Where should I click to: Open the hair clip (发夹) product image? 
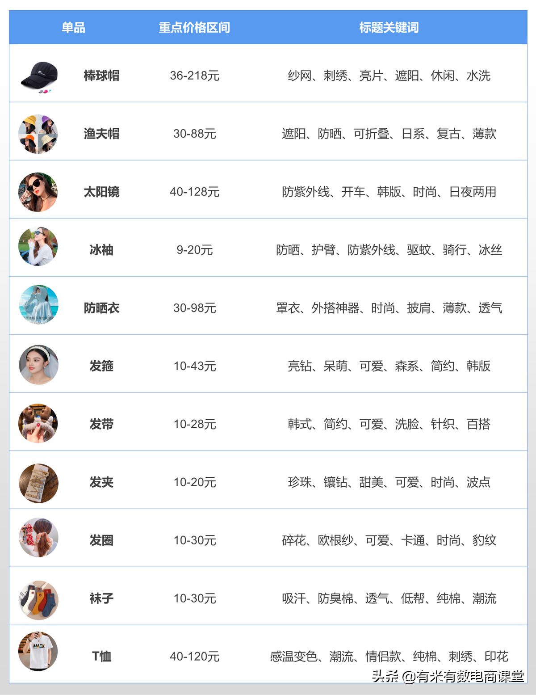point(39,483)
